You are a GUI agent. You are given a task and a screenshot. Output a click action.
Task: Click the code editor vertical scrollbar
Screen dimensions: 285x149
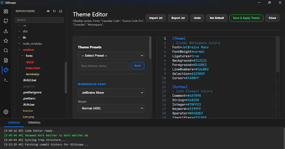pos(278,54)
